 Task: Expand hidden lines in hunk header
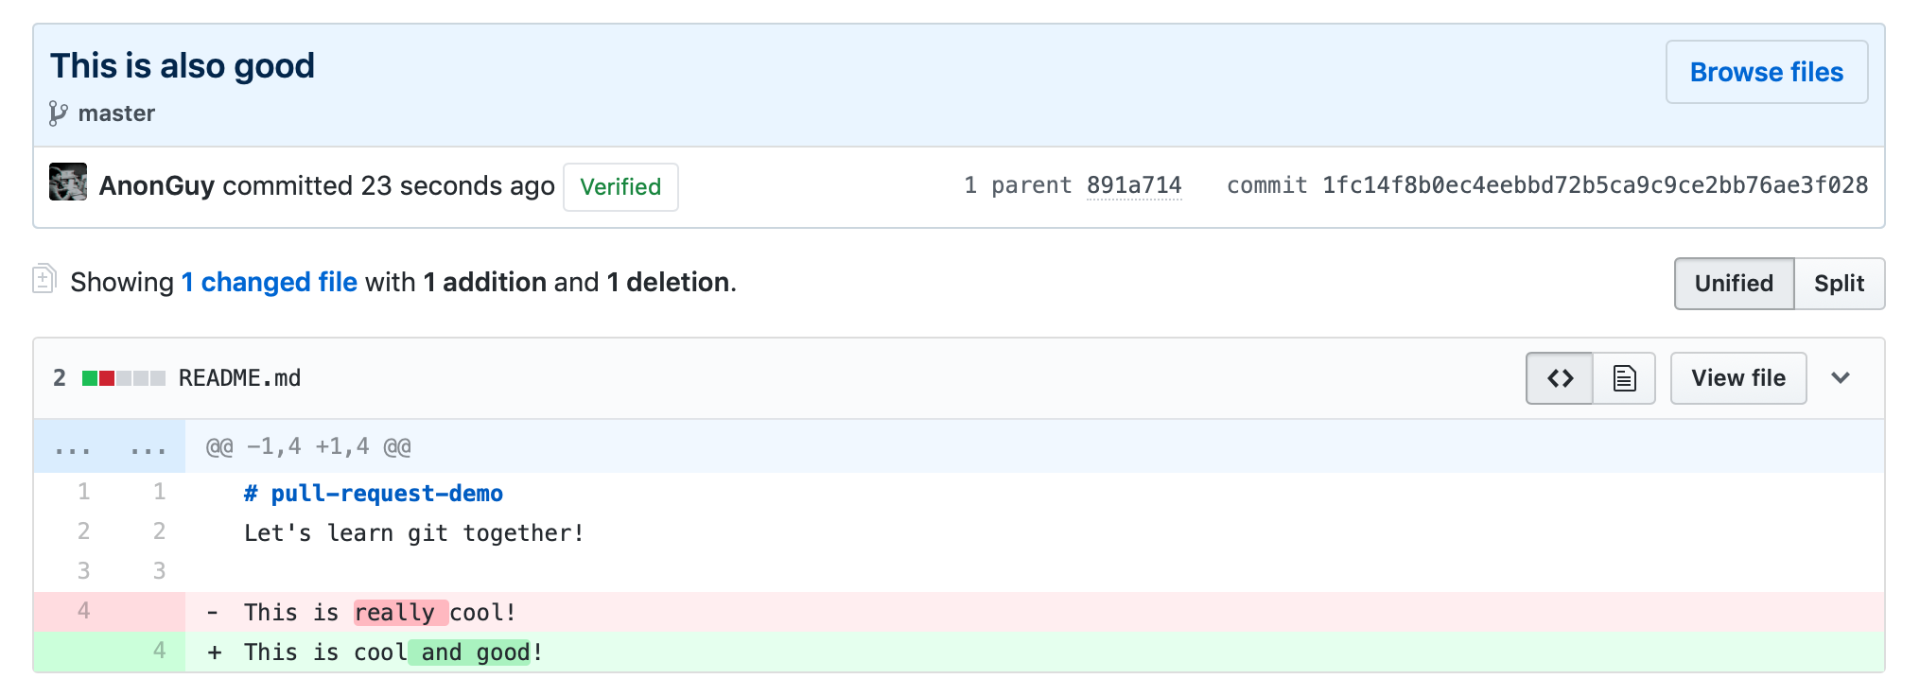tap(110, 446)
